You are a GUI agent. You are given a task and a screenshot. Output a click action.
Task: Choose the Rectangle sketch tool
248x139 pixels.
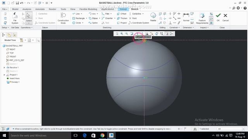click(79, 18)
